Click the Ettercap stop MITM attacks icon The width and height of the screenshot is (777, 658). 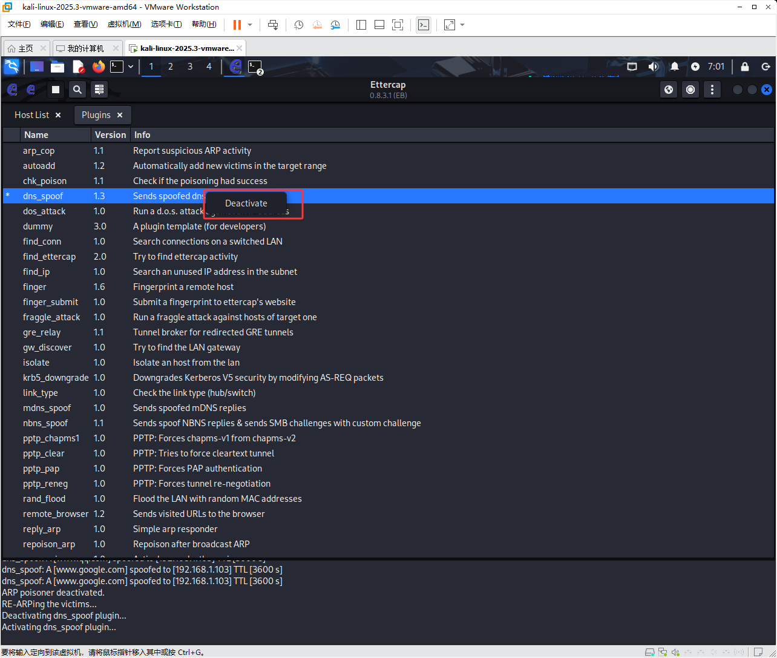(690, 90)
